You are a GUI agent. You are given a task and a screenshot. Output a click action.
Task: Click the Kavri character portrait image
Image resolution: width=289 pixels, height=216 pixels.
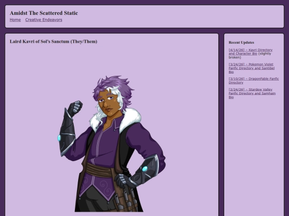[x=112, y=143]
